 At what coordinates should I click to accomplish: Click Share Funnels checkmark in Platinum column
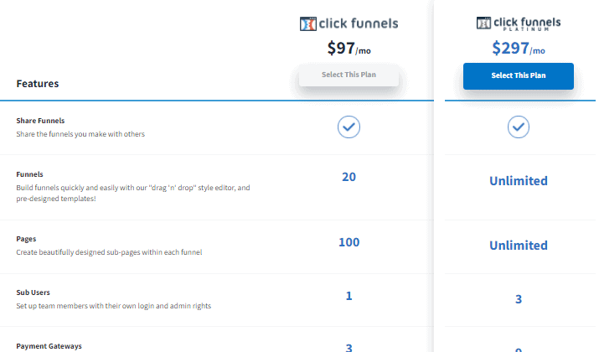point(519,127)
